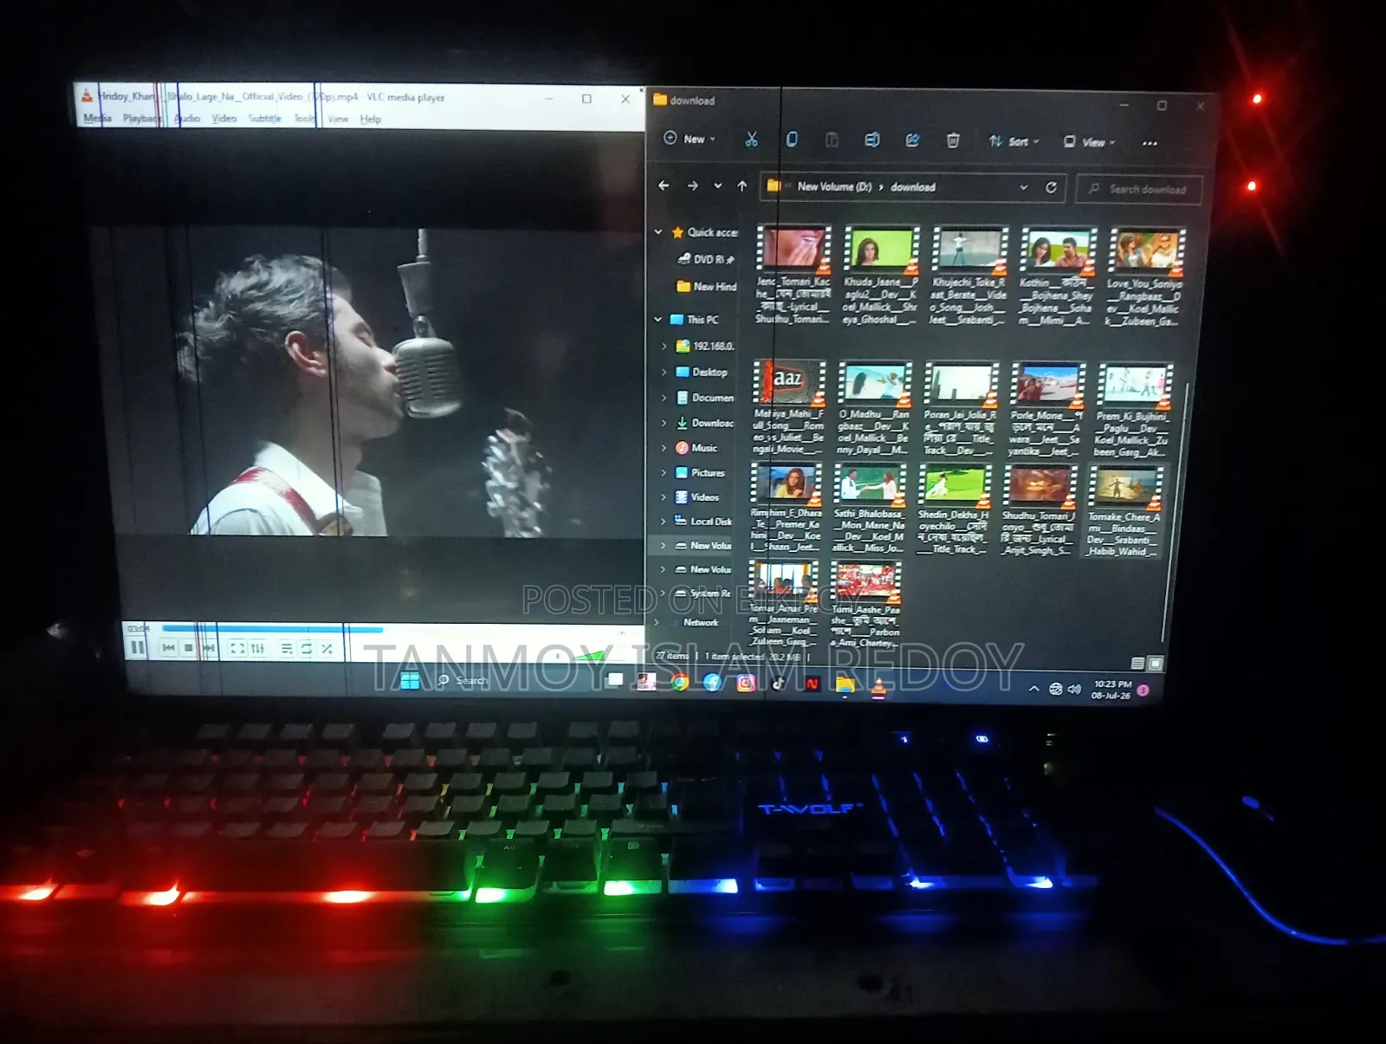The height and width of the screenshot is (1044, 1386).
Task: Pause the video in VLC
Action: (x=137, y=647)
